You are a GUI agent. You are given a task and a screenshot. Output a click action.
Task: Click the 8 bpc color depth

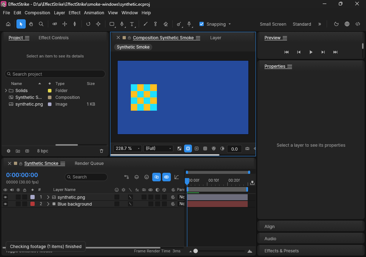(x=43, y=151)
